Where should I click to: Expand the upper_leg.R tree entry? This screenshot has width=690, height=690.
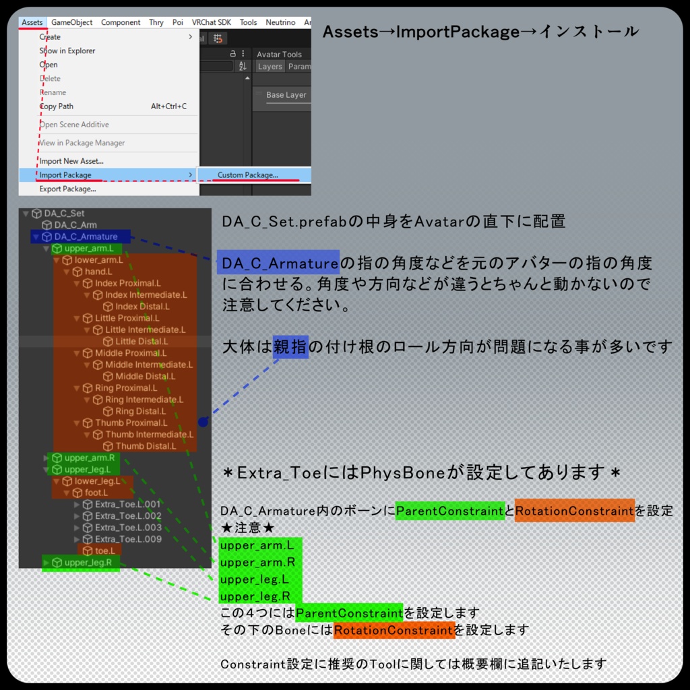pos(46,563)
